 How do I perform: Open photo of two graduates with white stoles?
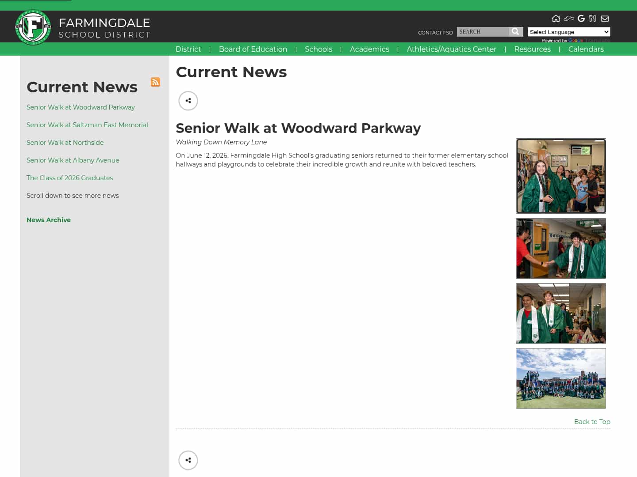coord(561,314)
